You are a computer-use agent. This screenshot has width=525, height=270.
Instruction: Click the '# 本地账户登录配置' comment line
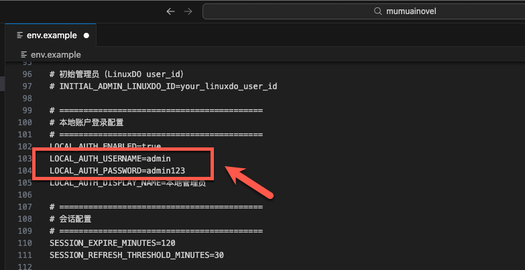pos(86,122)
